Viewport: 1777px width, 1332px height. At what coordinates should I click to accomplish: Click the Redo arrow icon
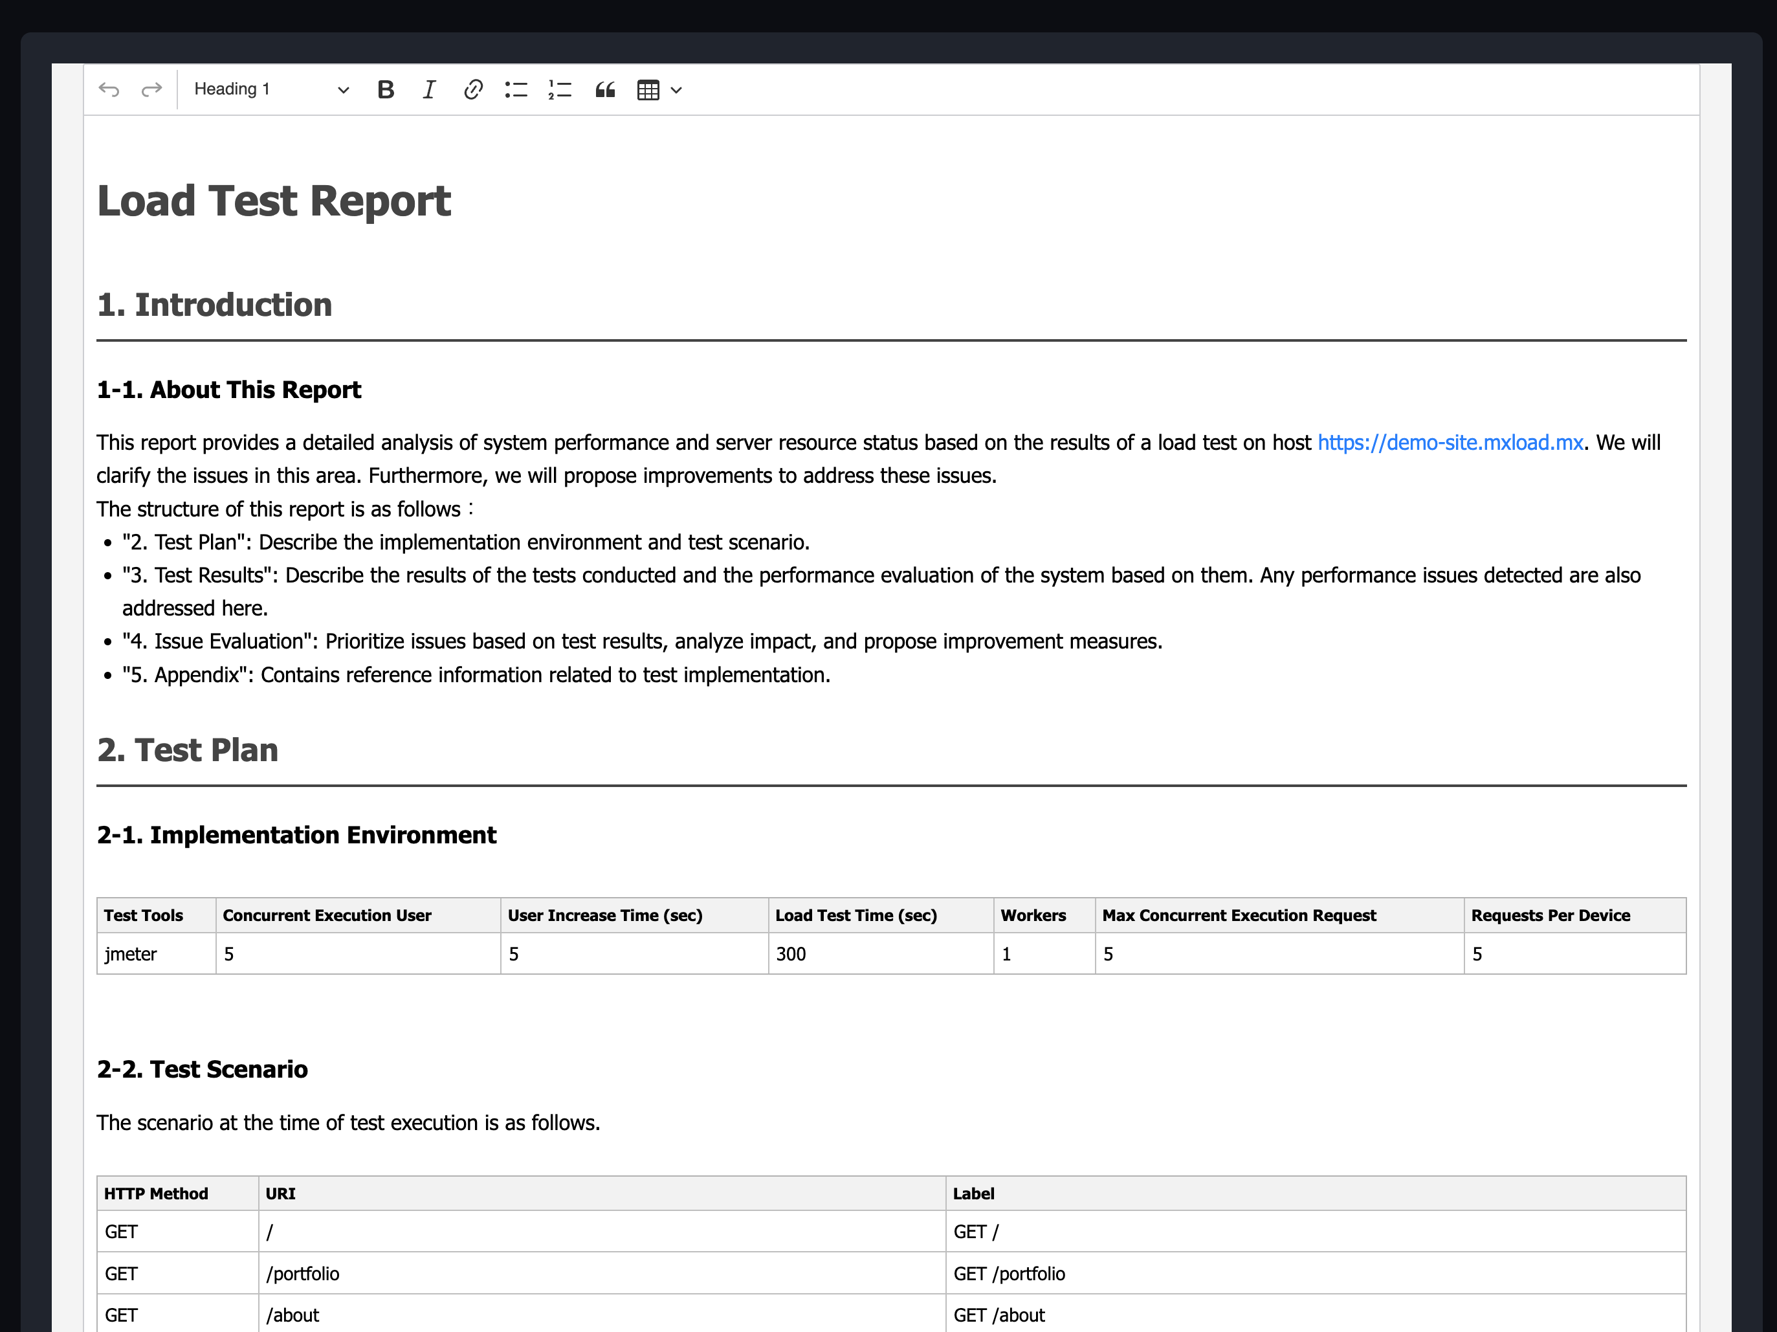click(x=151, y=89)
